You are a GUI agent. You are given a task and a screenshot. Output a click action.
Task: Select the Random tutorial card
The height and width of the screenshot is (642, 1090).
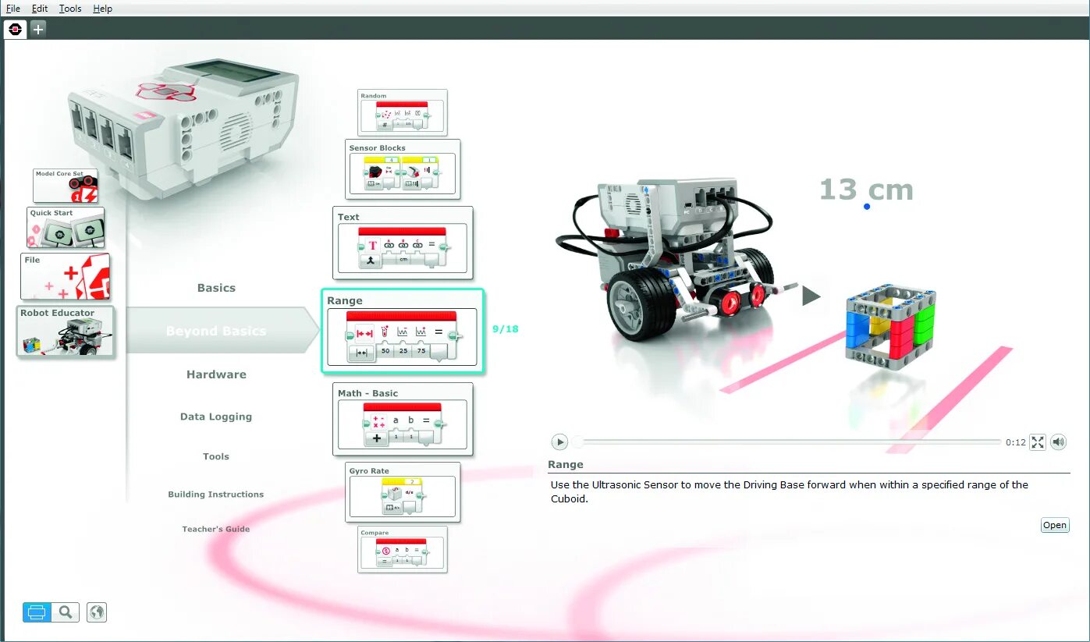(x=403, y=113)
